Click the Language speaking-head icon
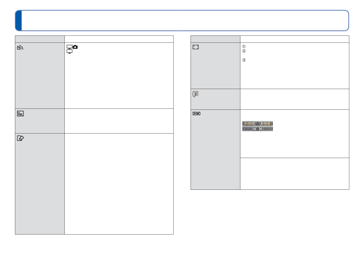Viewport: 364px width, 258px height. pyautogui.click(x=195, y=94)
